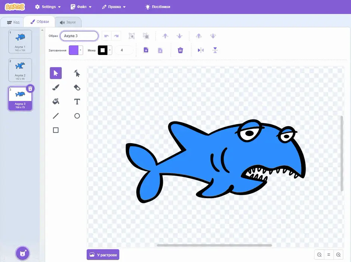Select the Акула 2 costume thumbnail
The image size is (351, 262).
coord(20,70)
